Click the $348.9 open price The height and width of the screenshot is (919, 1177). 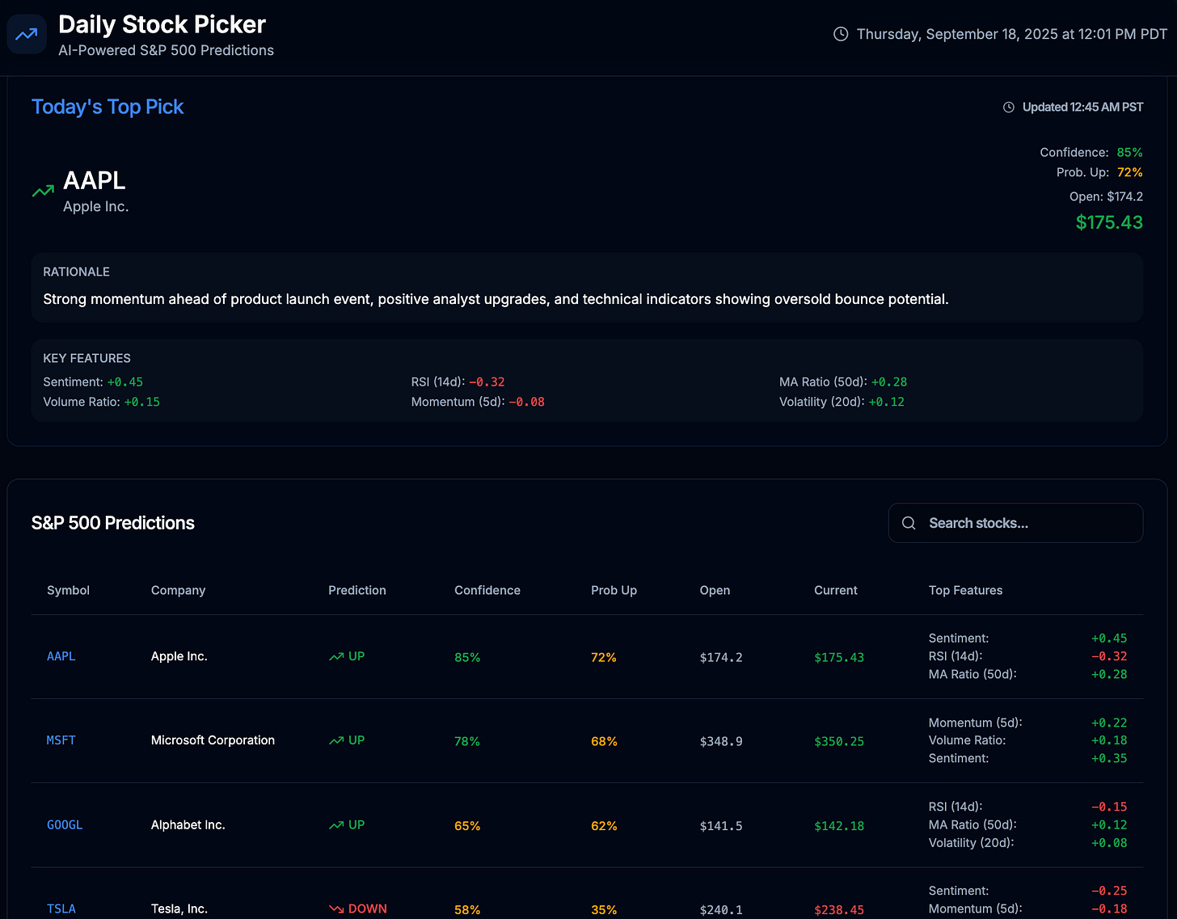(721, 741)
